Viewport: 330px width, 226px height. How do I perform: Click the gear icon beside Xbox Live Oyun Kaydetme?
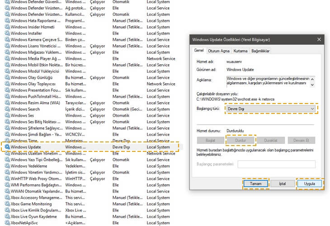(7, 217)
